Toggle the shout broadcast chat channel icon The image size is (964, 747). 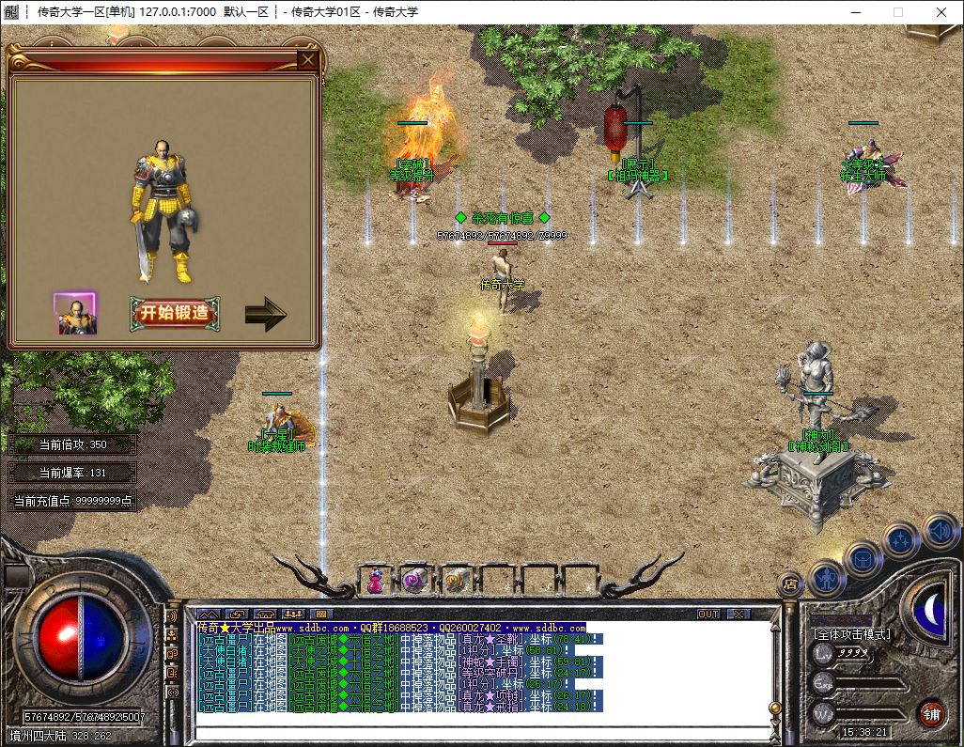pyautogui.click(x=172, y=616)
